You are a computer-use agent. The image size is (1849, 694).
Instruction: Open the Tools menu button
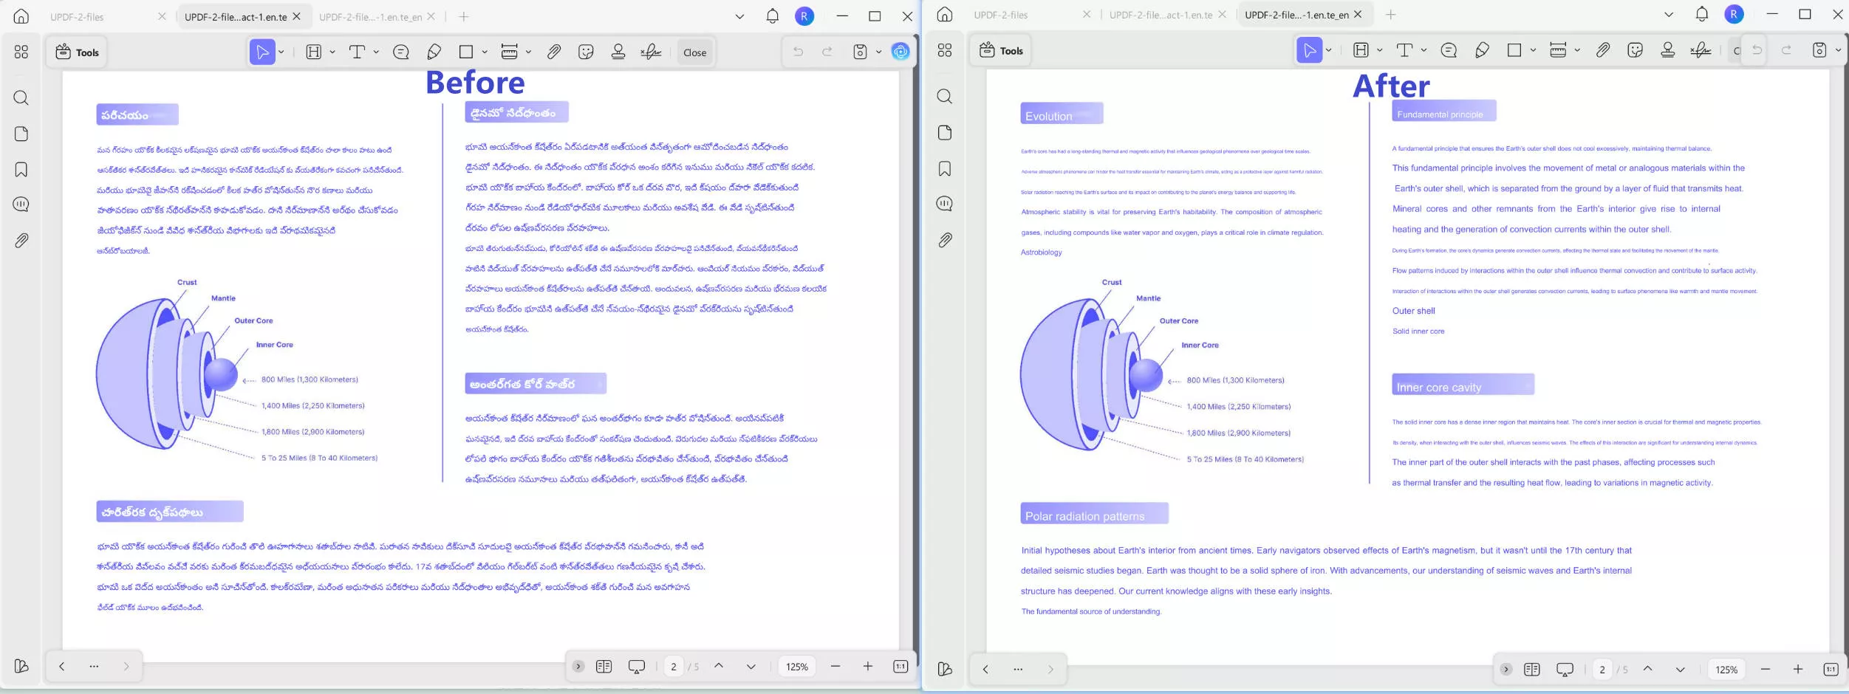point(77,52)
